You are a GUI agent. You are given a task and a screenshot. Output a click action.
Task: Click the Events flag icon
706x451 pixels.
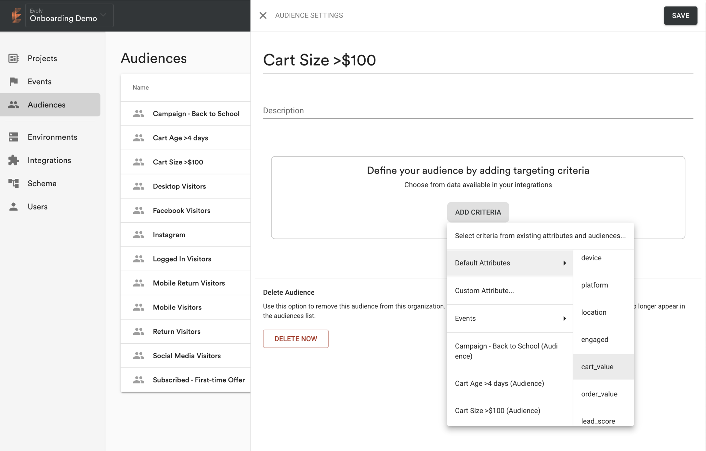coord(13,81)
